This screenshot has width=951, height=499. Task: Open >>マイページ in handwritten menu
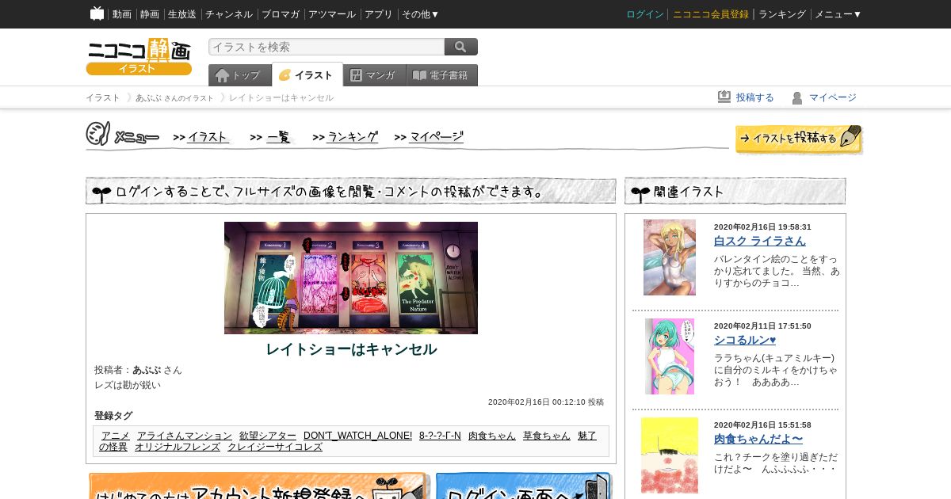tap(429, 137)
